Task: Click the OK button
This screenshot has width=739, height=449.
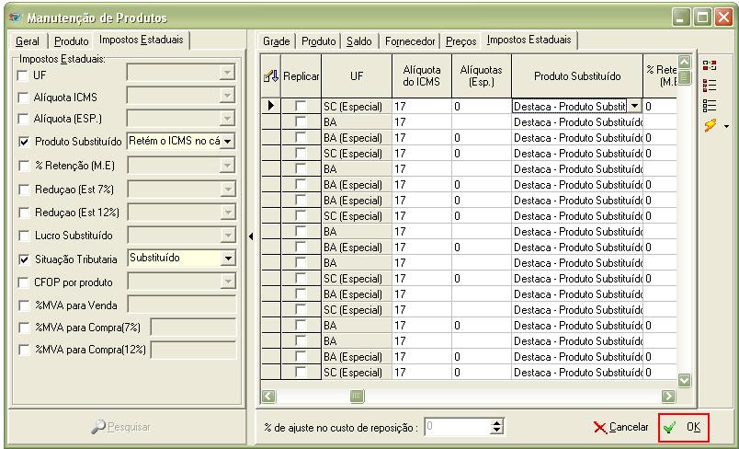Action: (683, 427)
